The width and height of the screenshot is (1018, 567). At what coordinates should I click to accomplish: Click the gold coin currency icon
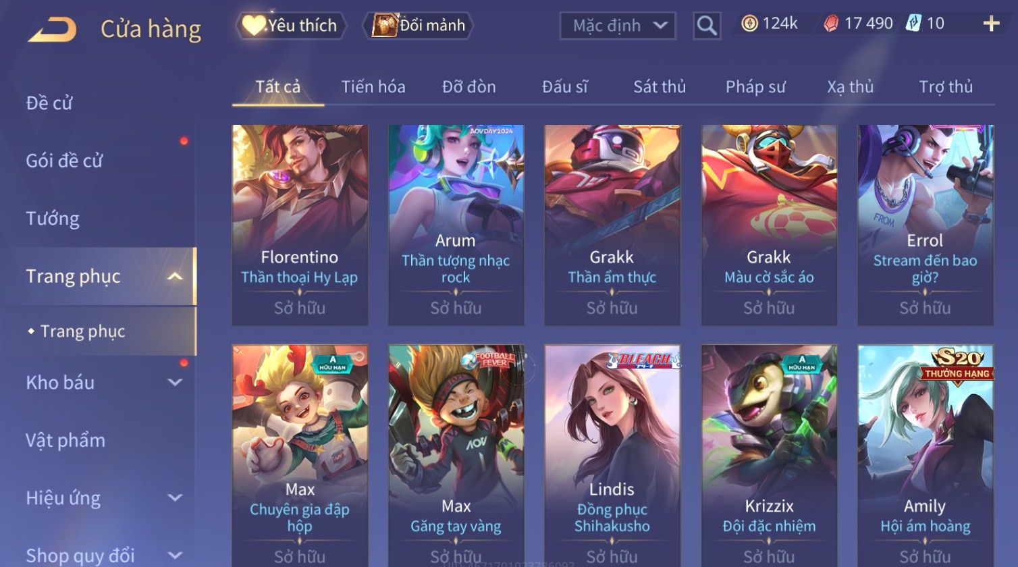(x=749, y=24)
